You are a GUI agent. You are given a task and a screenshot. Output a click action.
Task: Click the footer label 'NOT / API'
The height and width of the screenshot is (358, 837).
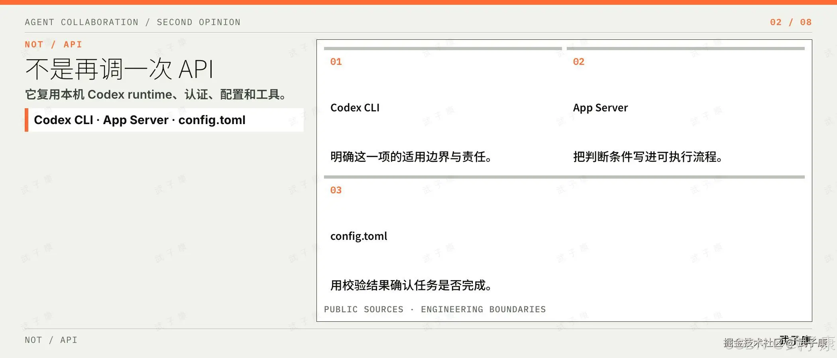[51, 340]
